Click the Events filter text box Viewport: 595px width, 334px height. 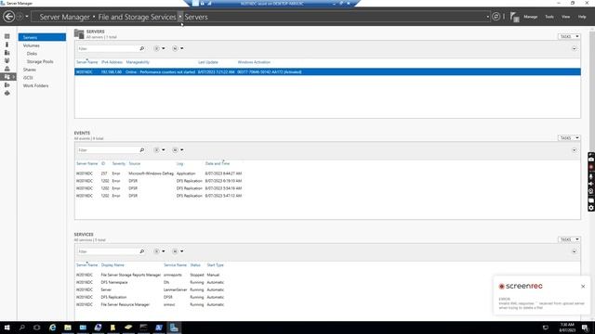[x=108, y=150]
